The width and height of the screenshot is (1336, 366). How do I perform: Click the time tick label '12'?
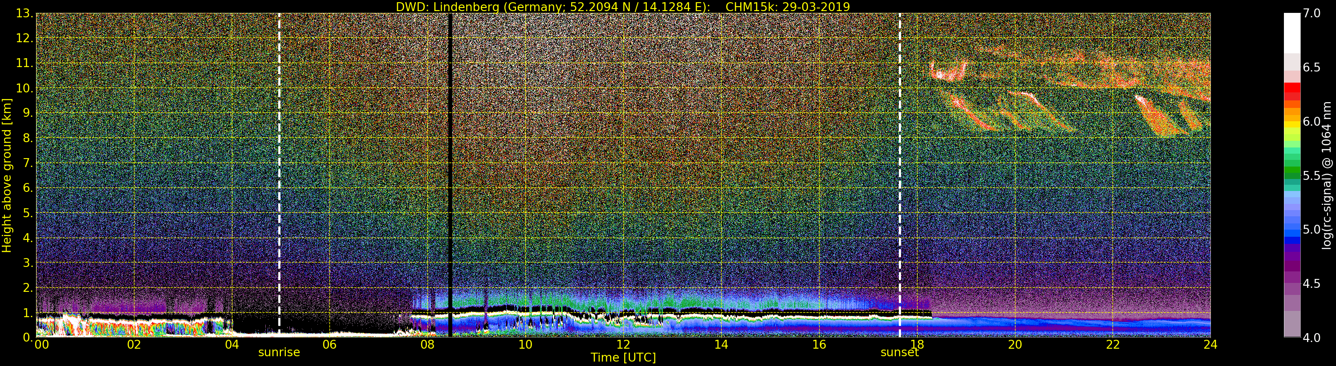tap(623, 345)
